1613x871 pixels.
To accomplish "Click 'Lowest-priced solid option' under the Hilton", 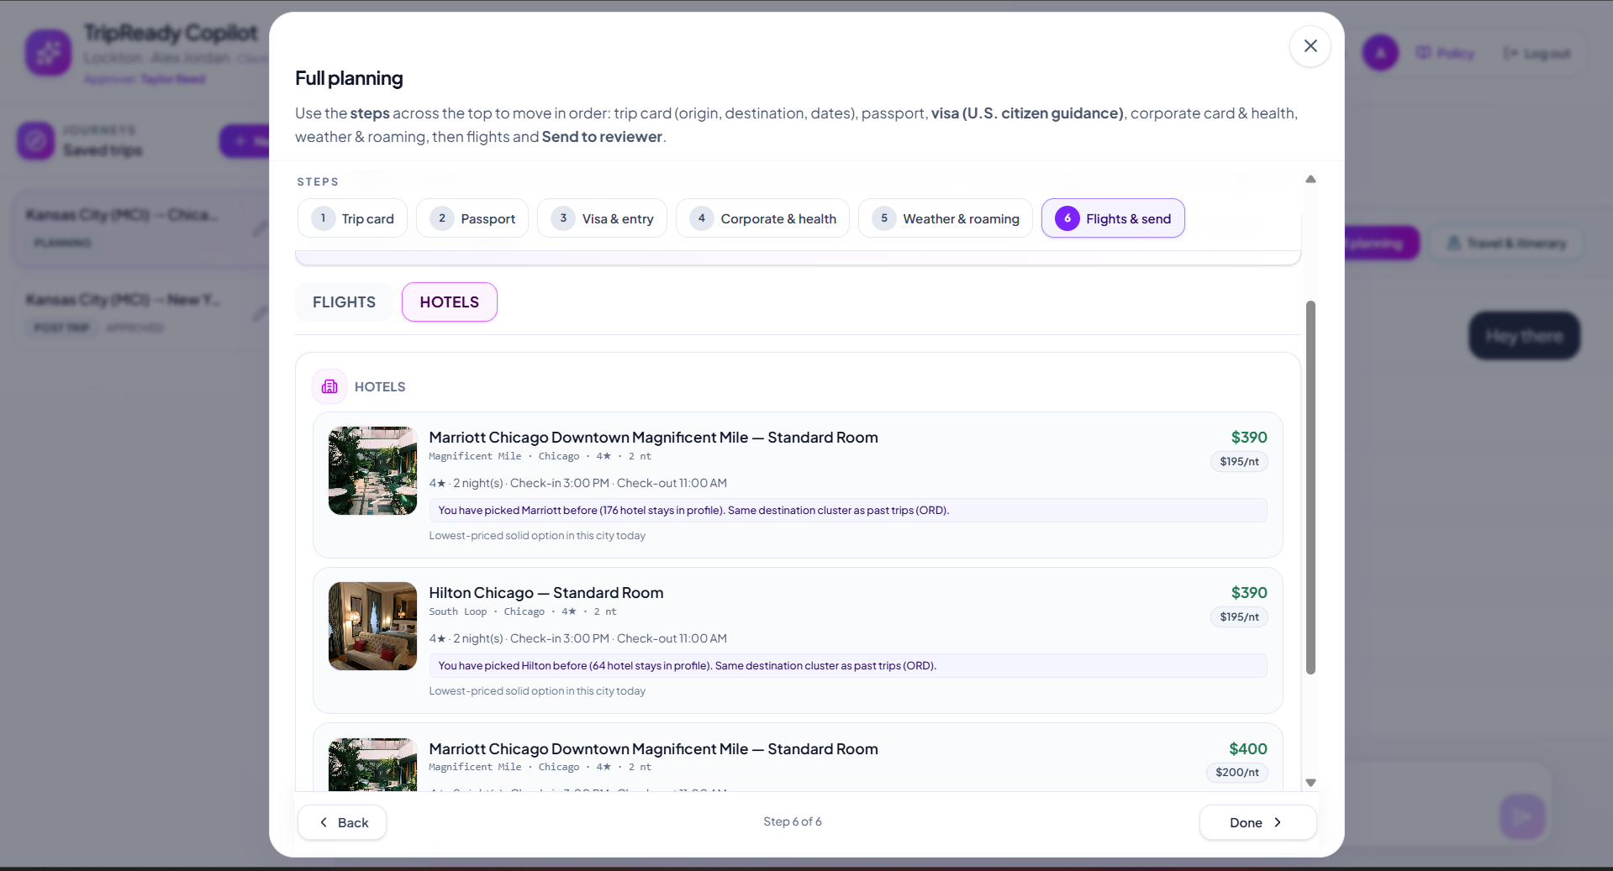I will 537,691.
